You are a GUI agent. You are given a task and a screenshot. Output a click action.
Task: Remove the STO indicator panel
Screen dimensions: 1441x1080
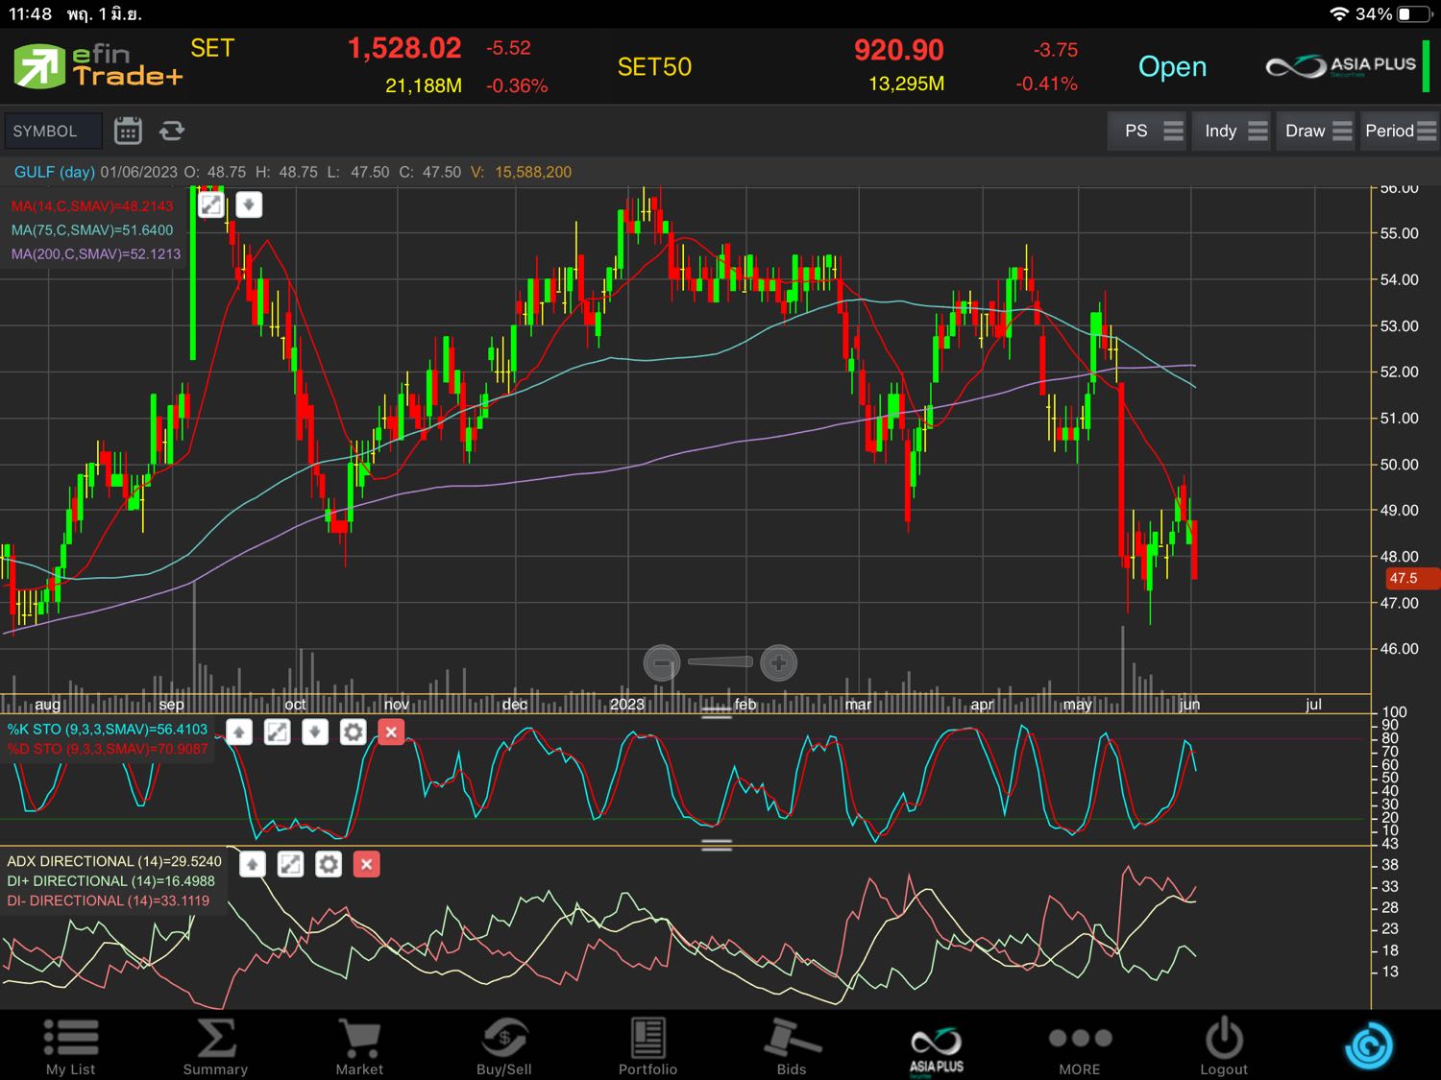coord(391,732)
